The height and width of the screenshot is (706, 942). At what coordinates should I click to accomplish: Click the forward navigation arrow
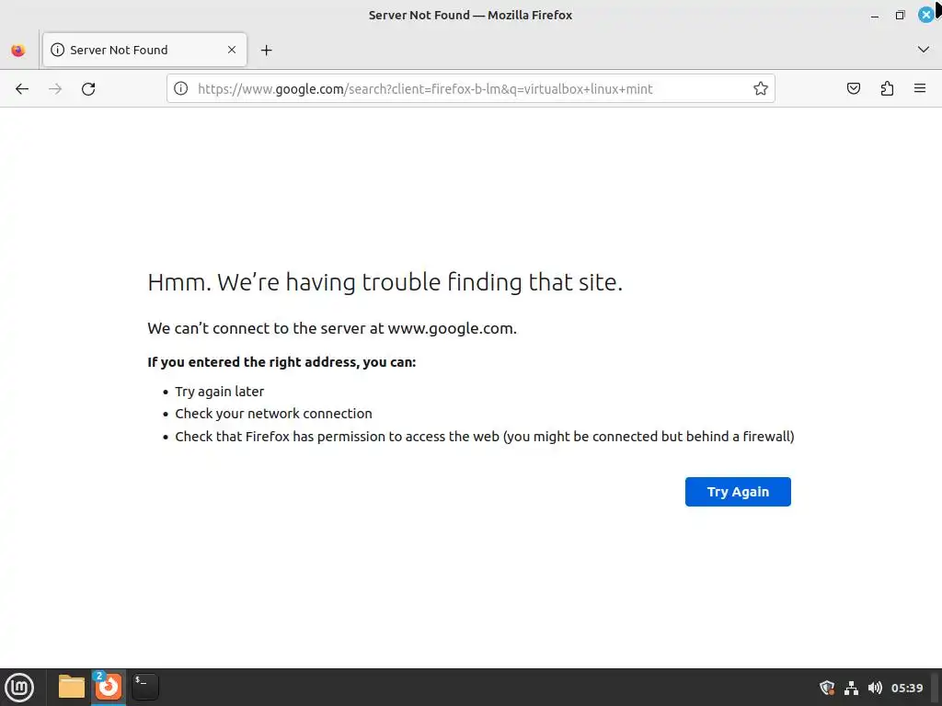55,89
